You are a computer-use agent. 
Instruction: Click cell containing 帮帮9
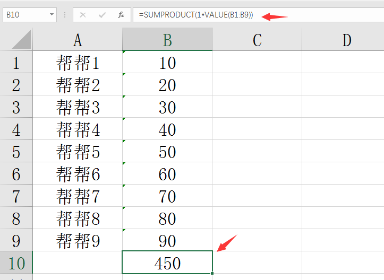point(78,240)
